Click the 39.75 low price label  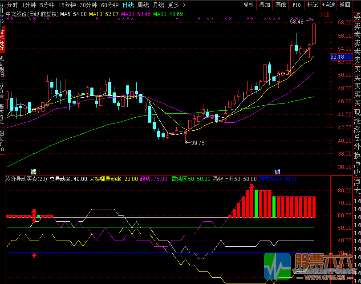[198, 143]
